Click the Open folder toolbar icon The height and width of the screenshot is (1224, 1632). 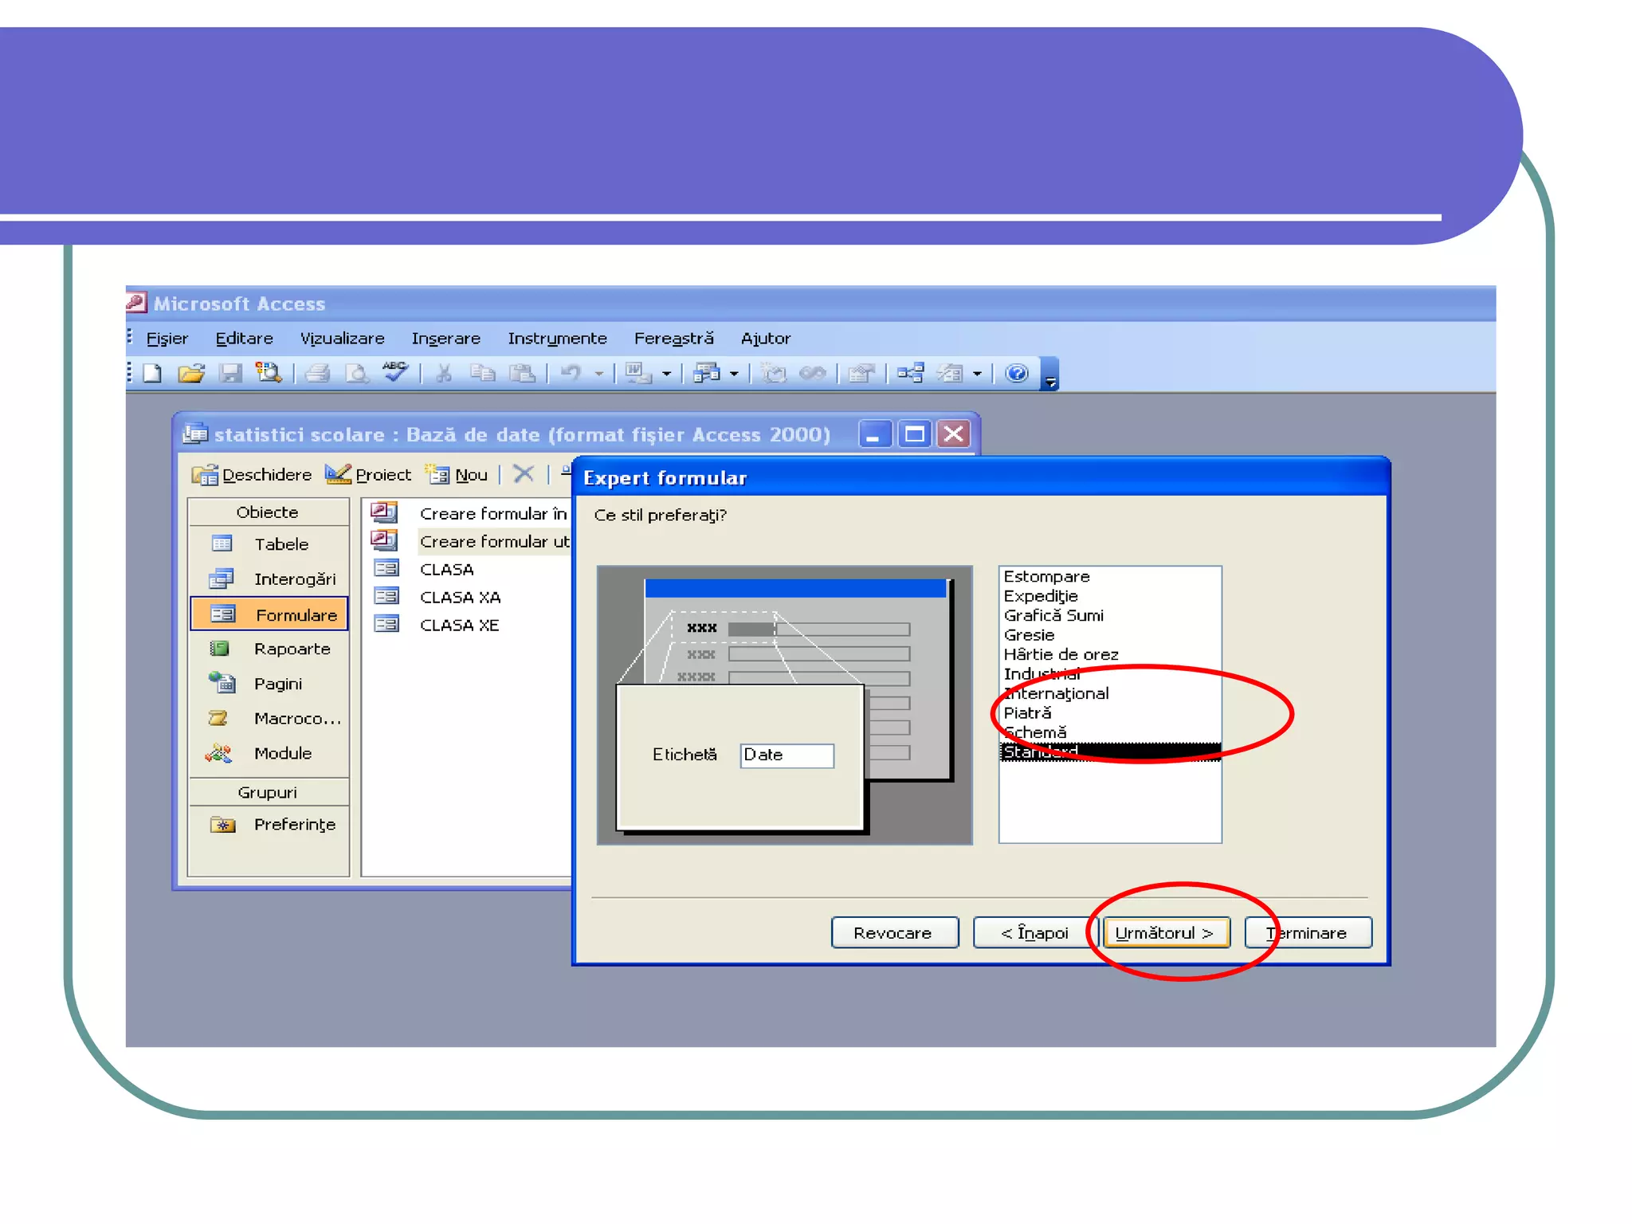tap(191, 373)
